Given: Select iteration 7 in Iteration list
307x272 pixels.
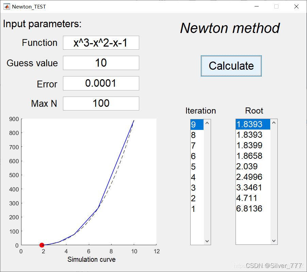Looking at the screenshot, I should tap(197, 146).
